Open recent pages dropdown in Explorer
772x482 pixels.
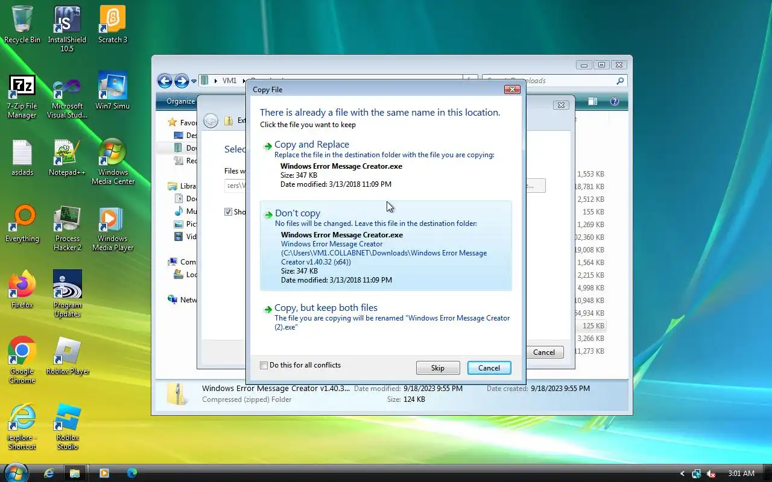pos(194,81)
